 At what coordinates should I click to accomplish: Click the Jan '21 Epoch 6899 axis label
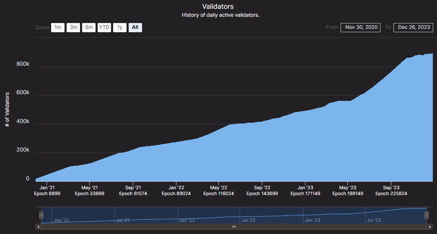click(47, 190)
